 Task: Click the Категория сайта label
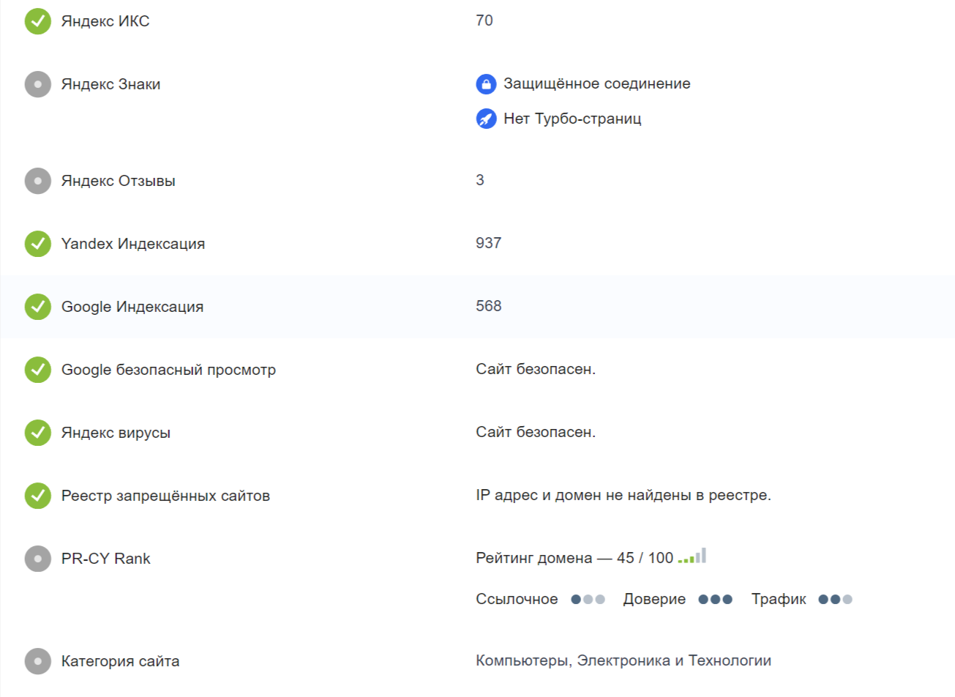click(121, 661)
